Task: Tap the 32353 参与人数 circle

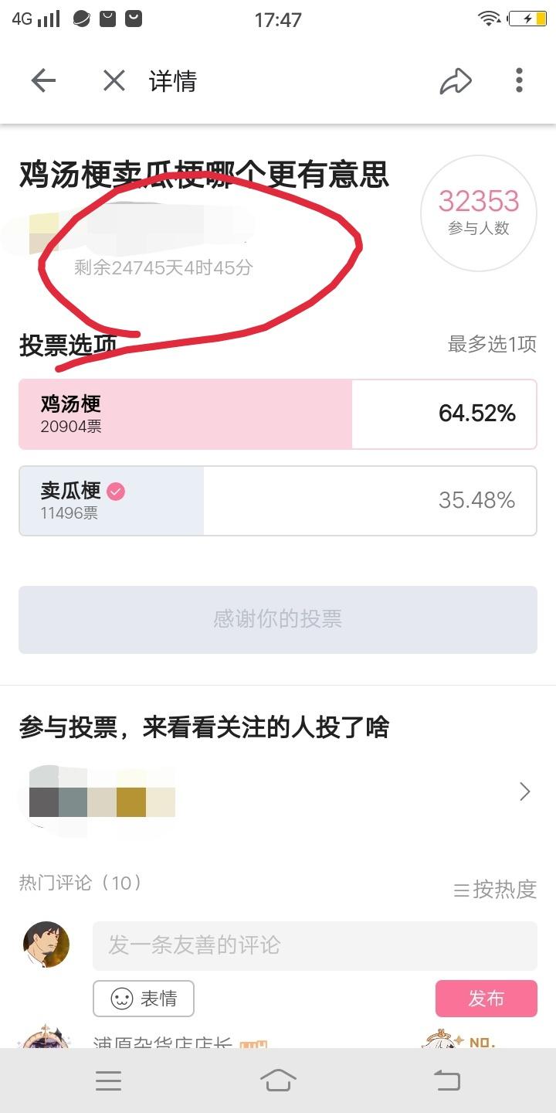Action: coord(479,213)
